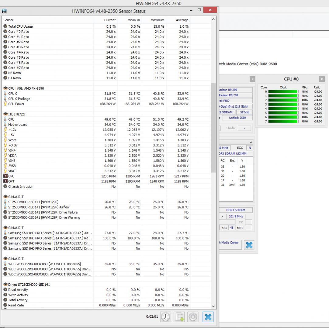Start logging with the document-plus icon

tap(179, 317)
